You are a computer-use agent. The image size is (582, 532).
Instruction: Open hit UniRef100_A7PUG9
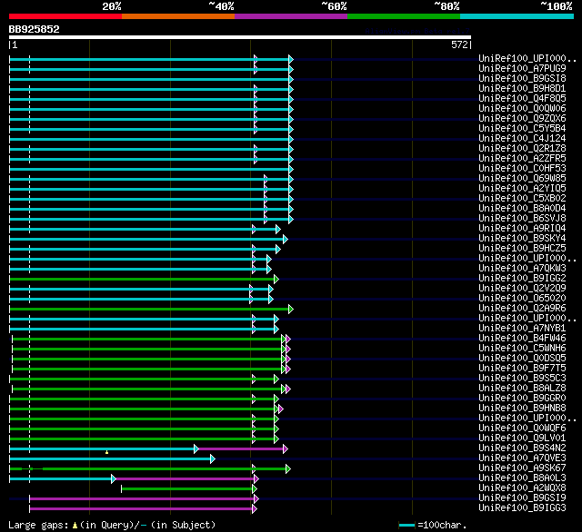point(522,68)
